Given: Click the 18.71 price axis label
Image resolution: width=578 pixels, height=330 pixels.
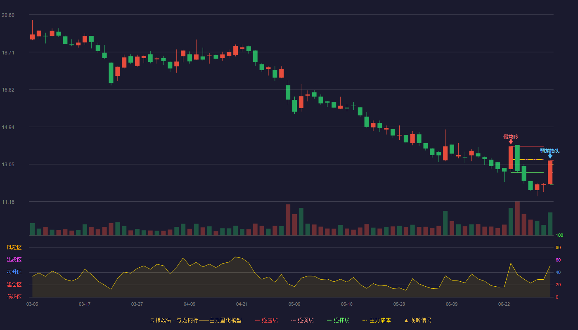Looking at the screenshot, I should (x=8, y=53).
